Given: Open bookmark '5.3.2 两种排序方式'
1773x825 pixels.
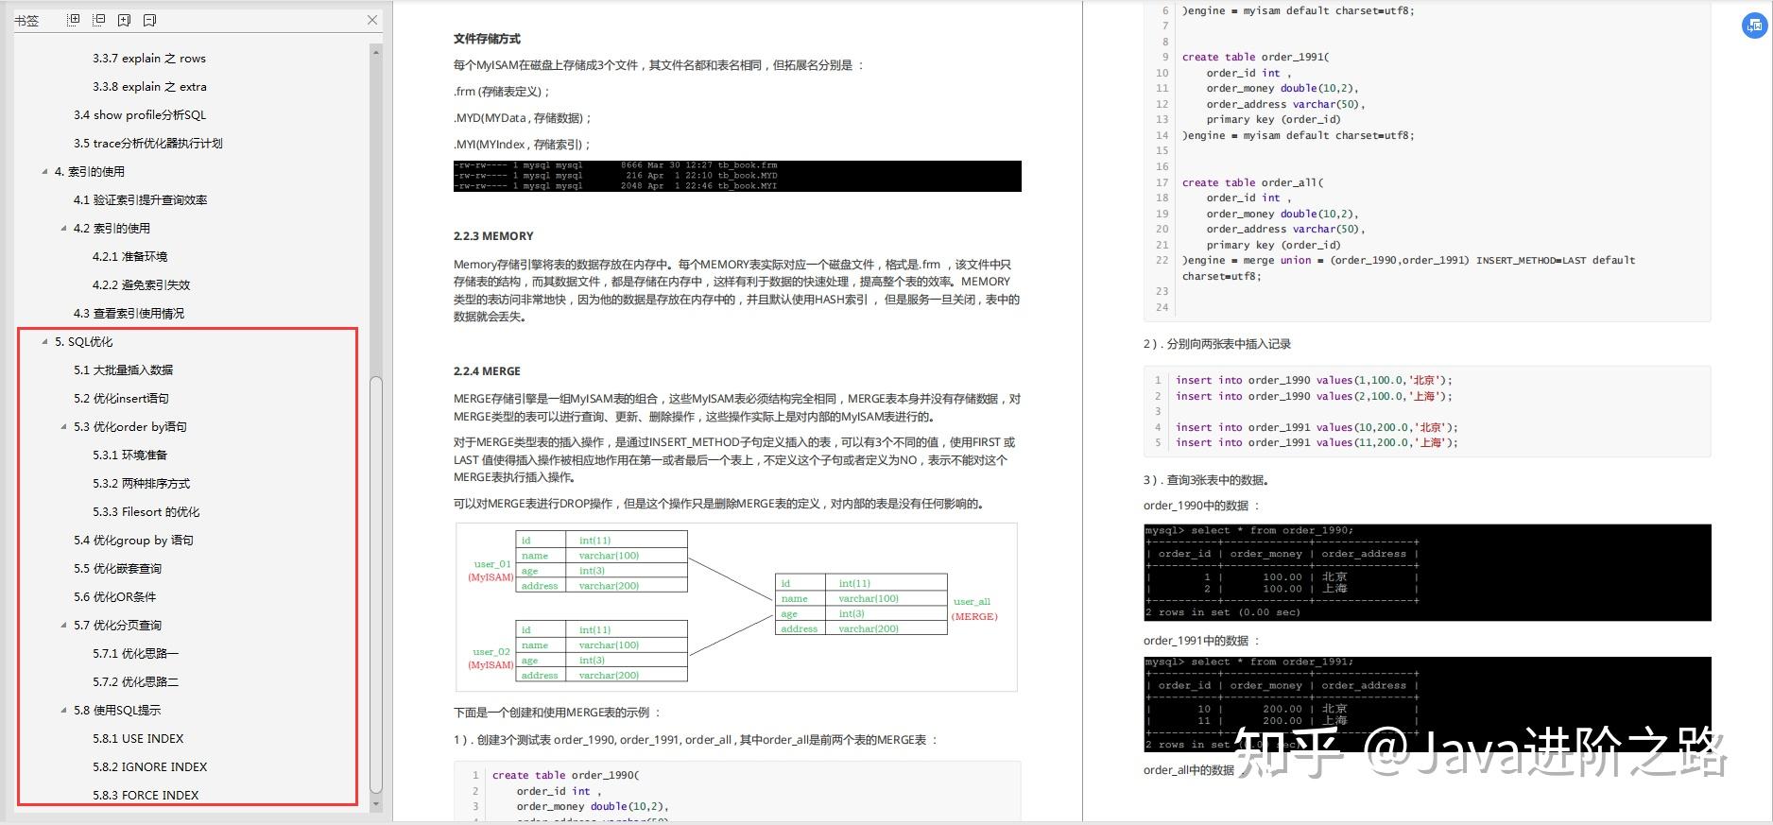Looking at the screenshot, I should pos(142,484).
